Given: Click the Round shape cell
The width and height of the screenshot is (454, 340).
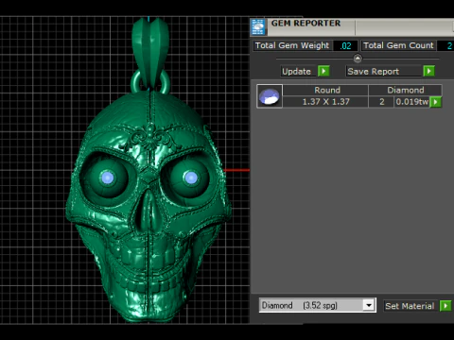Looking at the screenshot, I should (x=325, y=90).
